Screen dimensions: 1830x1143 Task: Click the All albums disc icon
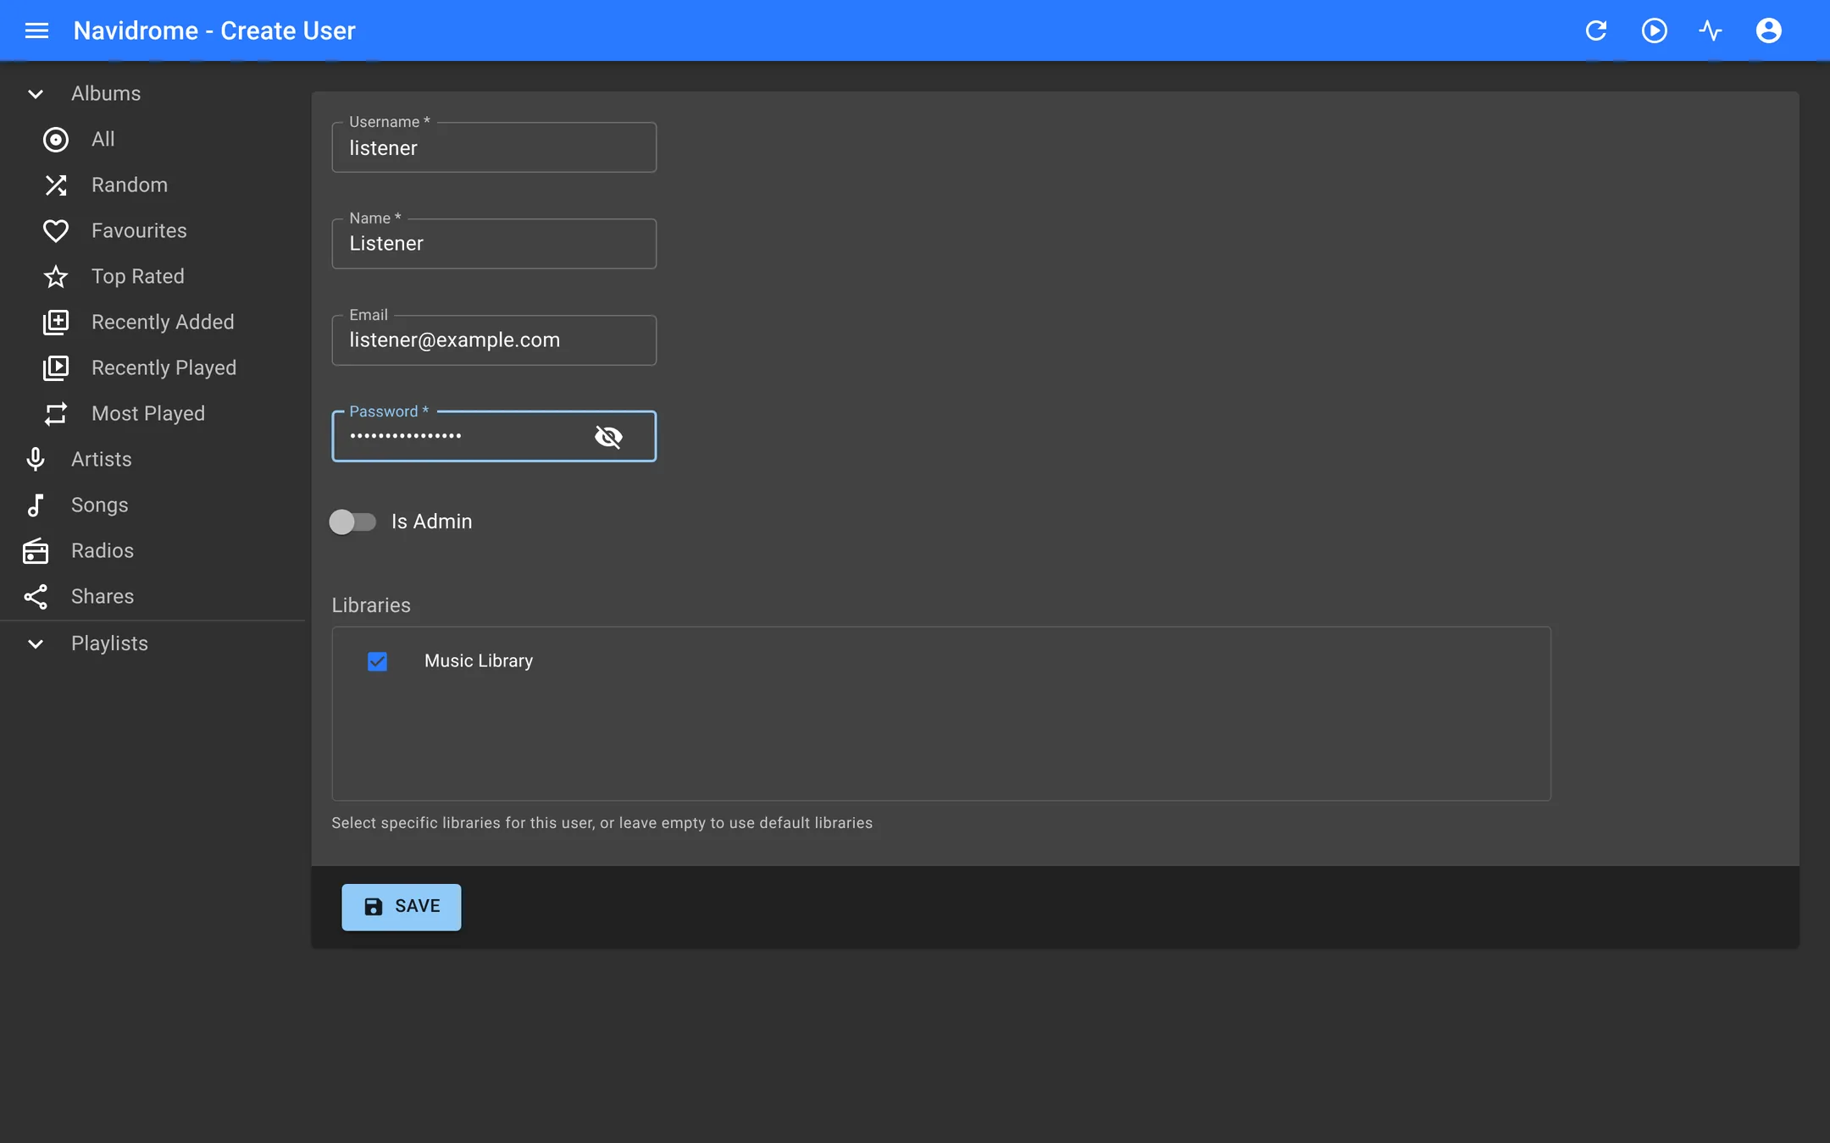coord(56,140)
